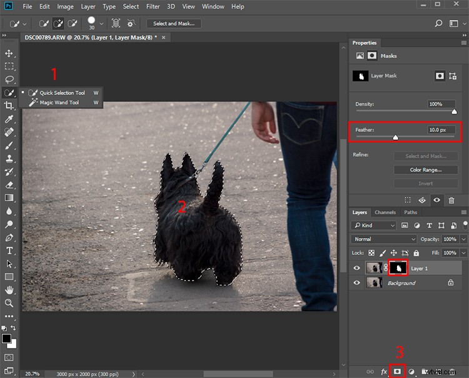Delete the mask using trash icon
The height and width of the screenshot is (378, 469).
point(451,200)
